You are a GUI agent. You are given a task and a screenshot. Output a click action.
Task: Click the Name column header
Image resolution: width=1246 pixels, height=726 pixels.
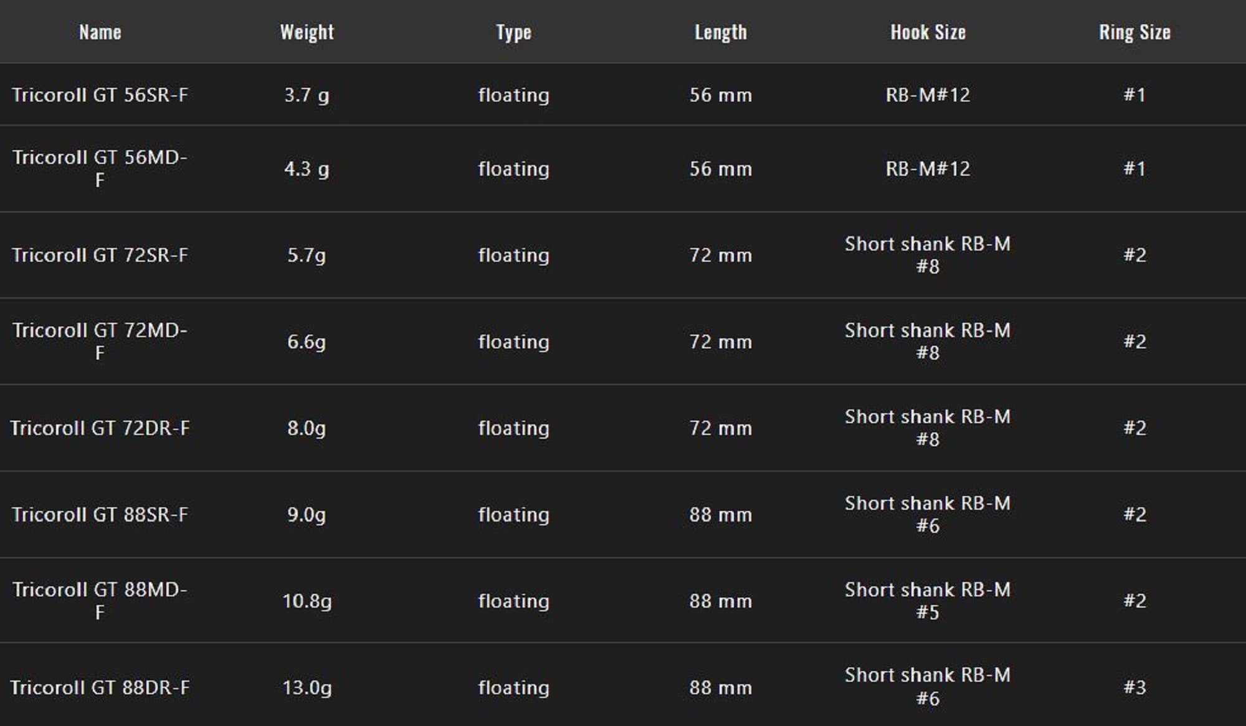click(x=100, y=32)
